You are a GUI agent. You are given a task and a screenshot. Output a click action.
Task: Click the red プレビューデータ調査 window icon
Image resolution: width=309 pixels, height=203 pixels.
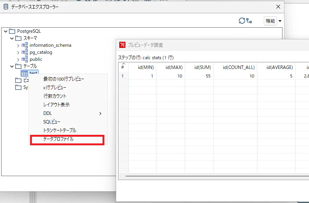tap(122, 45)
